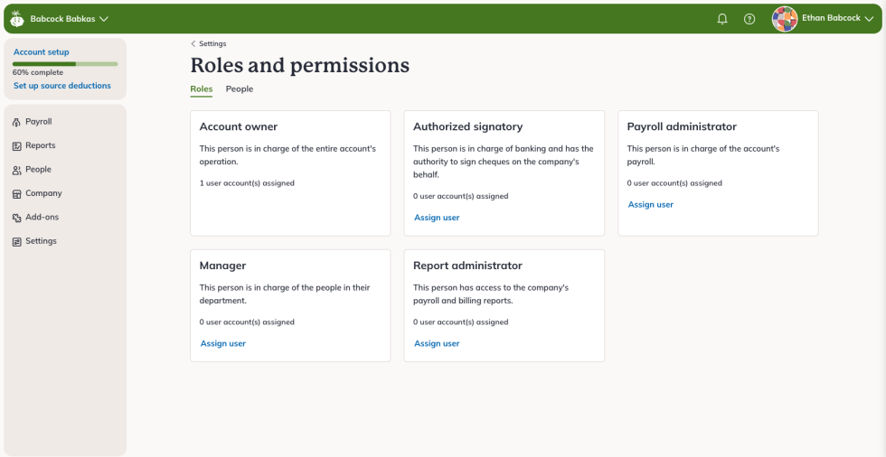Click the Payroll sidebar icon
Viewport: 886px width, 457px height.
pyautogui.click(x=17, y=122)
